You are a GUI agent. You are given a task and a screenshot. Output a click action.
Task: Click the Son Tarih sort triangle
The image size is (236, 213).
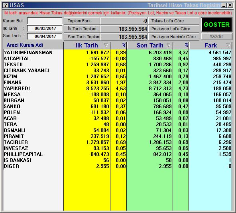[169, 45]
